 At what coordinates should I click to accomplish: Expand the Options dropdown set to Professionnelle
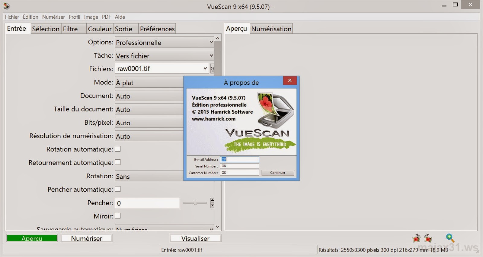(x=165, y=42)
